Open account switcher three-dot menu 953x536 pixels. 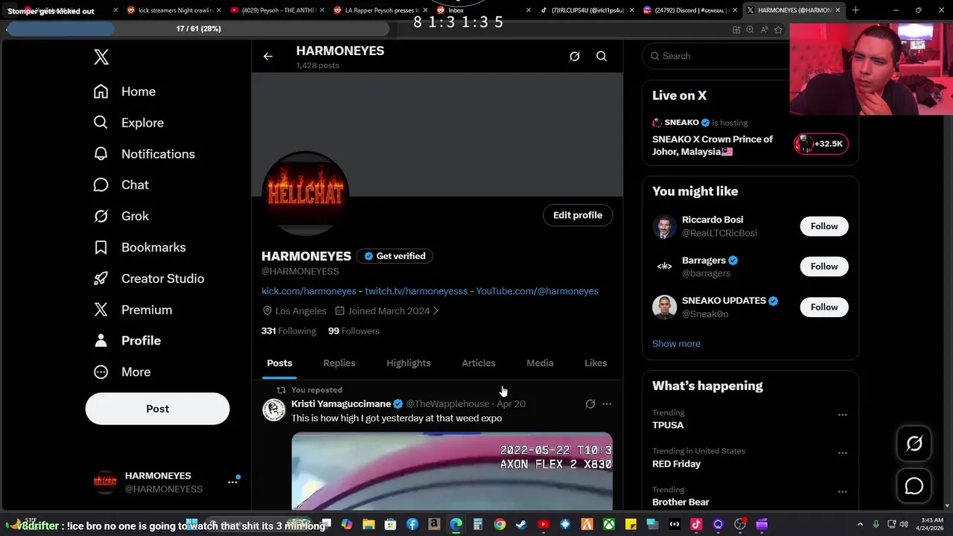coord(232,482)
